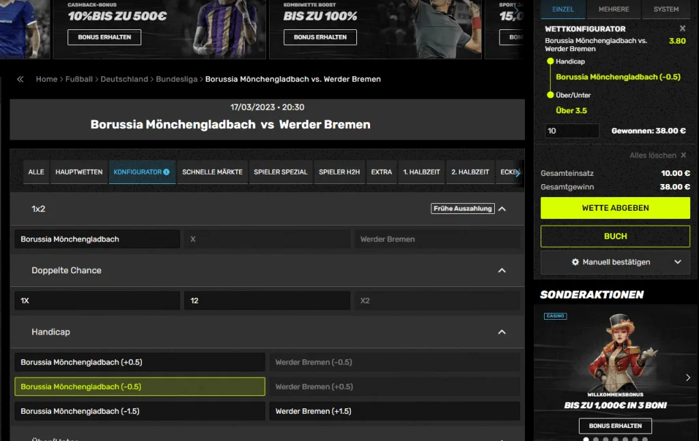Click the CASINO tag on promo

tap(555, 316)
